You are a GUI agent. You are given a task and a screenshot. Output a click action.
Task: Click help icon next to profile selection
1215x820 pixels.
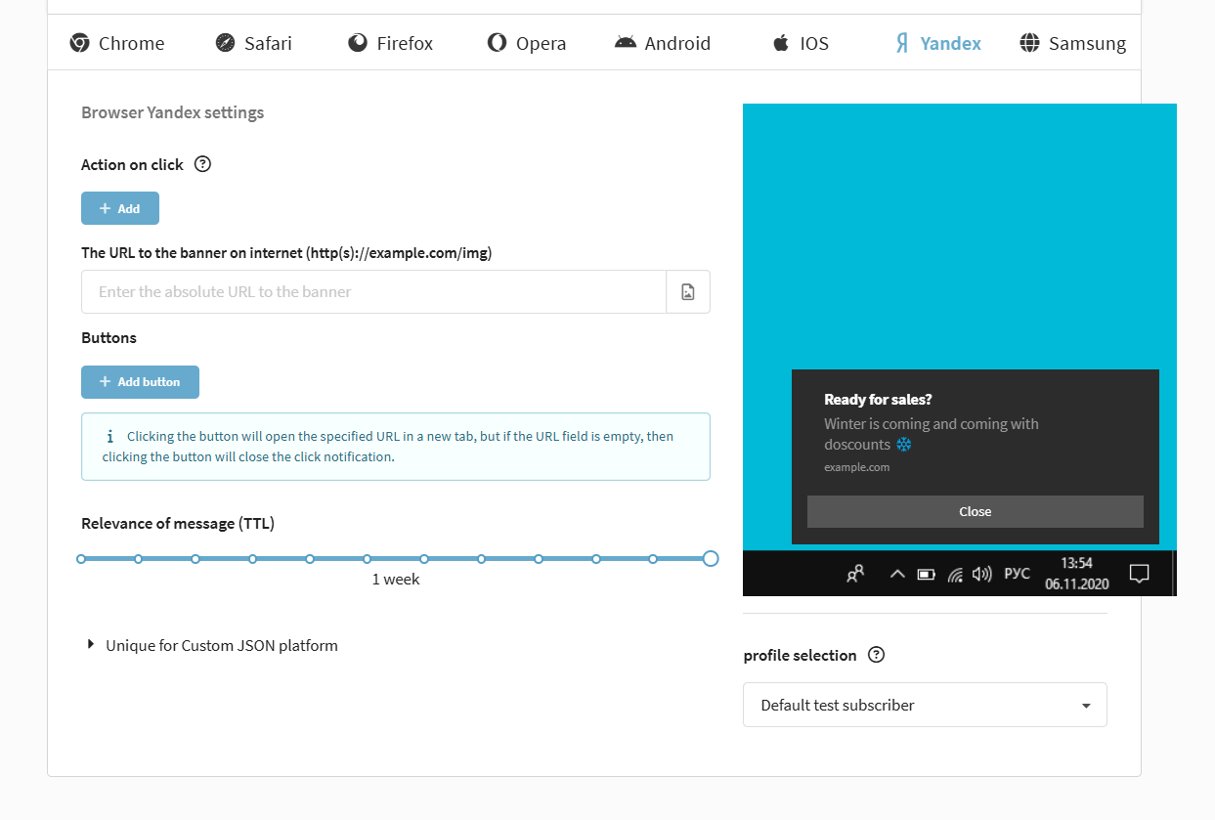877,655
